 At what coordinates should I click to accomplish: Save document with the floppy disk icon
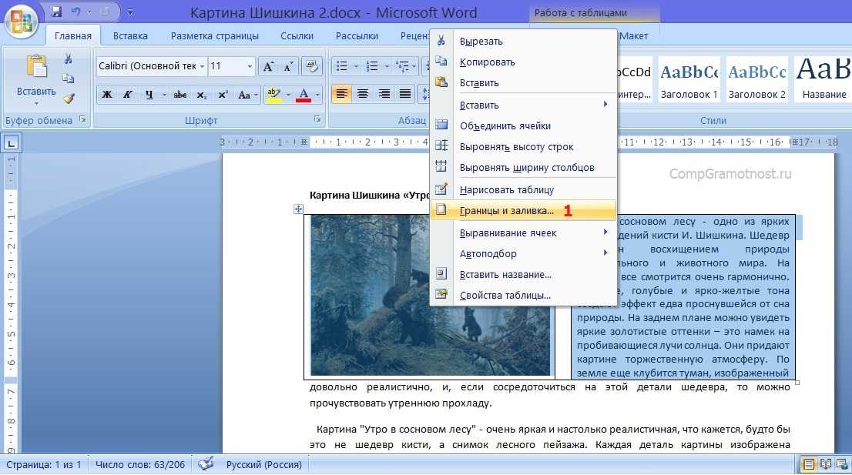click(x=56, y=12)
